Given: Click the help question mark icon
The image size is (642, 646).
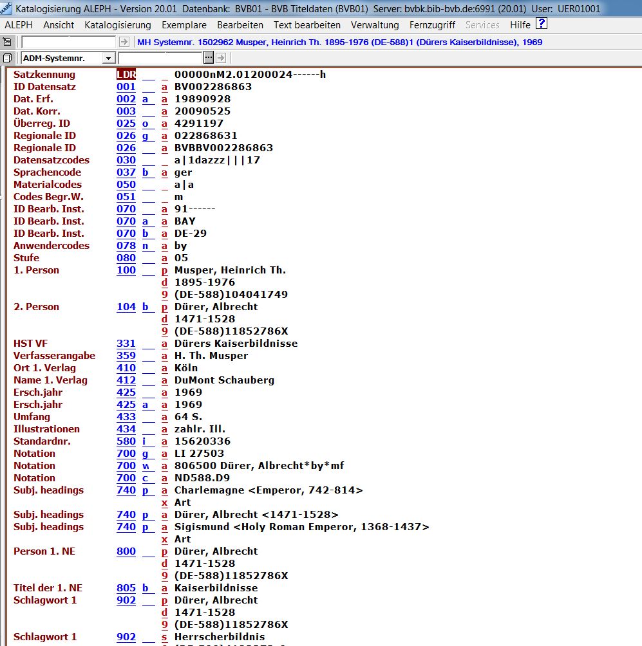Looking at the screenshot, I should [x=542, y=24].
